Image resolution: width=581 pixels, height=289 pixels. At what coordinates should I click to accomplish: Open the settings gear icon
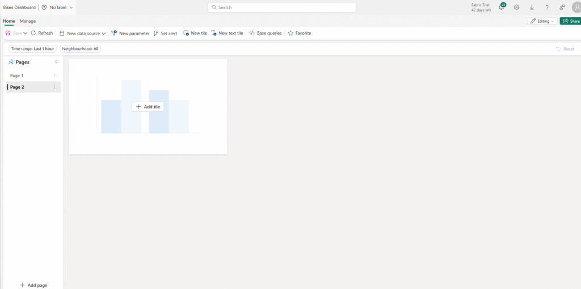point(516,7)
